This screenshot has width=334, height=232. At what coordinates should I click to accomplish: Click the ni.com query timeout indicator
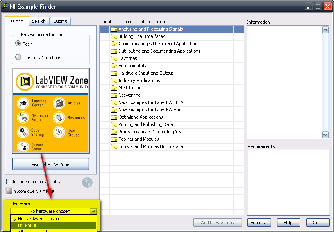(9, 191)
